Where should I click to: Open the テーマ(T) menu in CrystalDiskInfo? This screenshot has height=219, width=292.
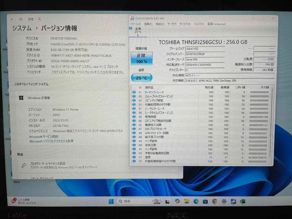pyautogui.click(x=172, y=24)
